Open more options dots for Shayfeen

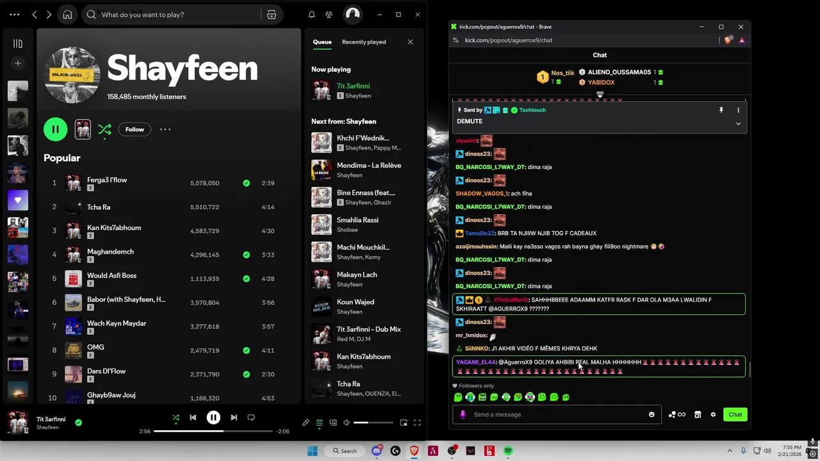tap(165, 129)
